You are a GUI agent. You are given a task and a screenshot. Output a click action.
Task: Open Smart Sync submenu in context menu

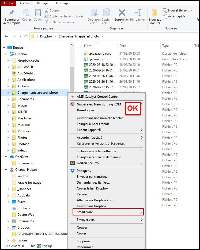108,212
